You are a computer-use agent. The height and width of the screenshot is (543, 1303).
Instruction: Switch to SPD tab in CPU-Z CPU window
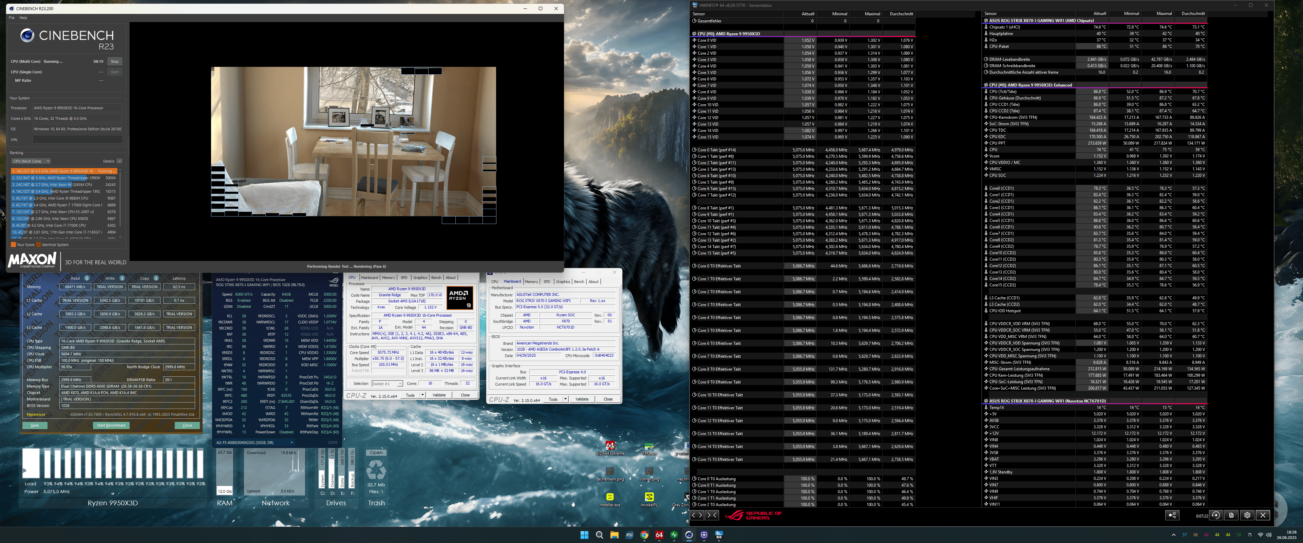click(404, 278)
